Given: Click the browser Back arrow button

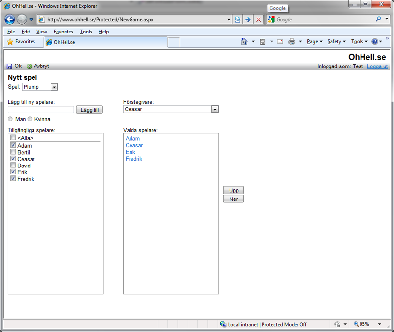Looking at the screenshot, I should 9,20.
